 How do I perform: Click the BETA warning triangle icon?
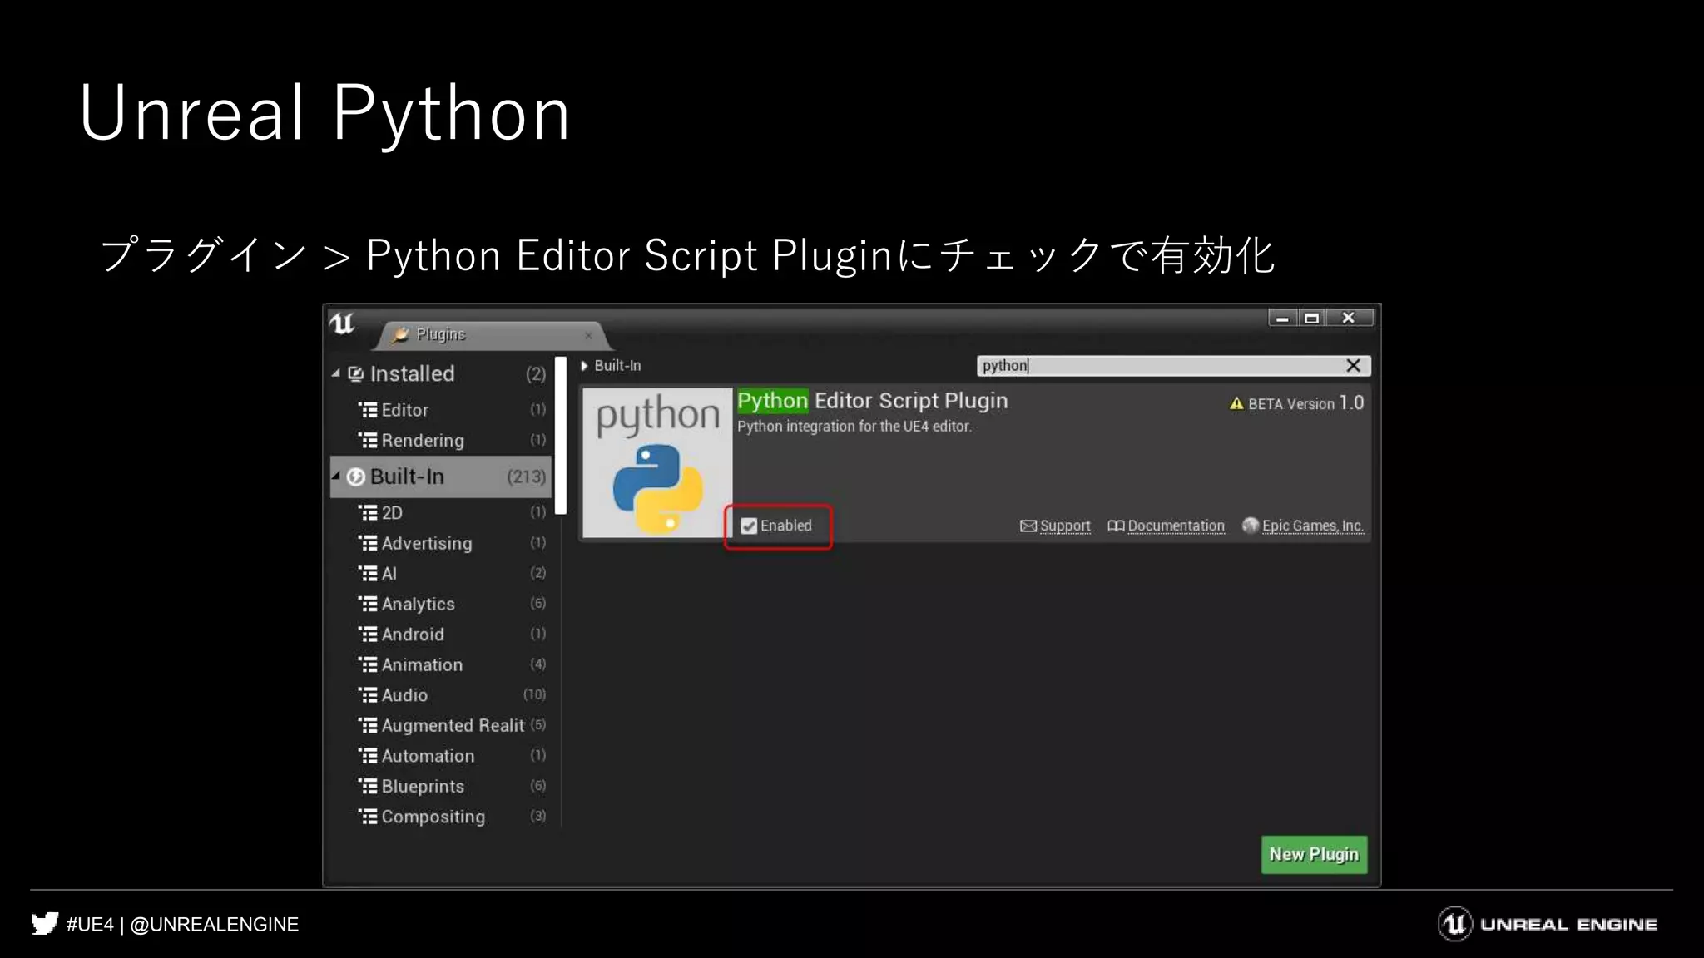(x=1236, y=403)
